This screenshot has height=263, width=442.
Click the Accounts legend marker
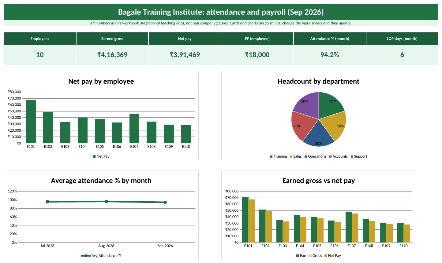[330, 156]
